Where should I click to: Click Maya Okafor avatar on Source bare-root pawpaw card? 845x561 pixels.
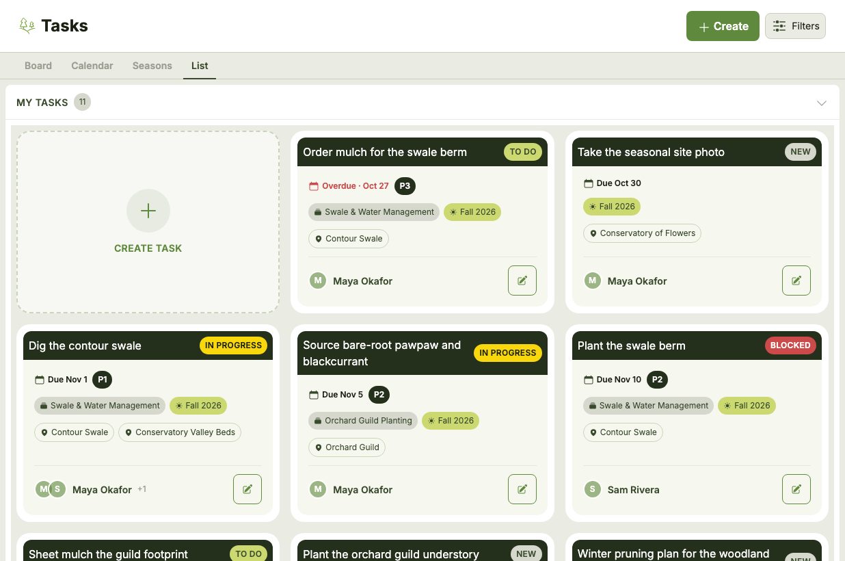pos(318,489)
